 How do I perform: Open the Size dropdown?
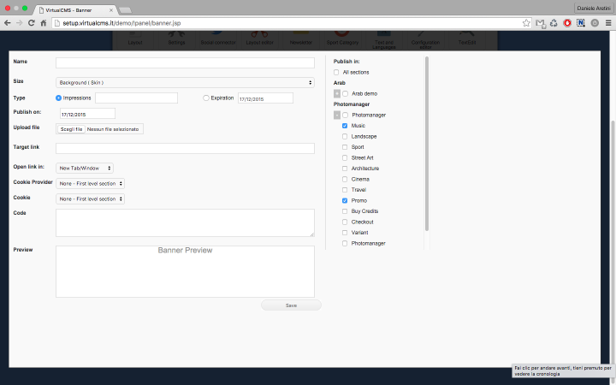185,82
